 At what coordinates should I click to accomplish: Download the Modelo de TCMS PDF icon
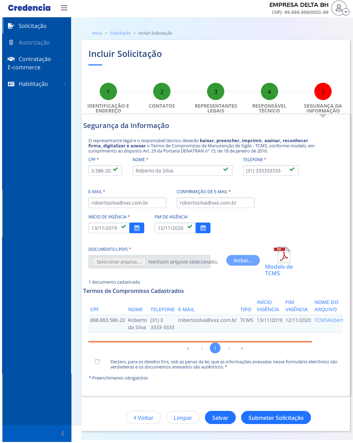282,255
